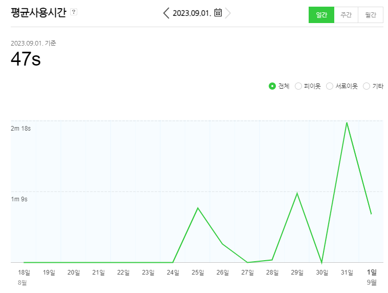Click the 28일 axis label
Image resolution: width=388 pixels, height=293 pixels.
pos(272,273)
